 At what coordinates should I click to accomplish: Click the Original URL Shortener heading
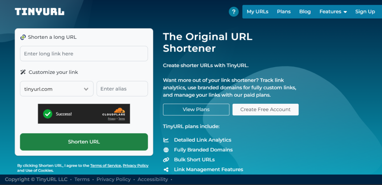[207, 43]
